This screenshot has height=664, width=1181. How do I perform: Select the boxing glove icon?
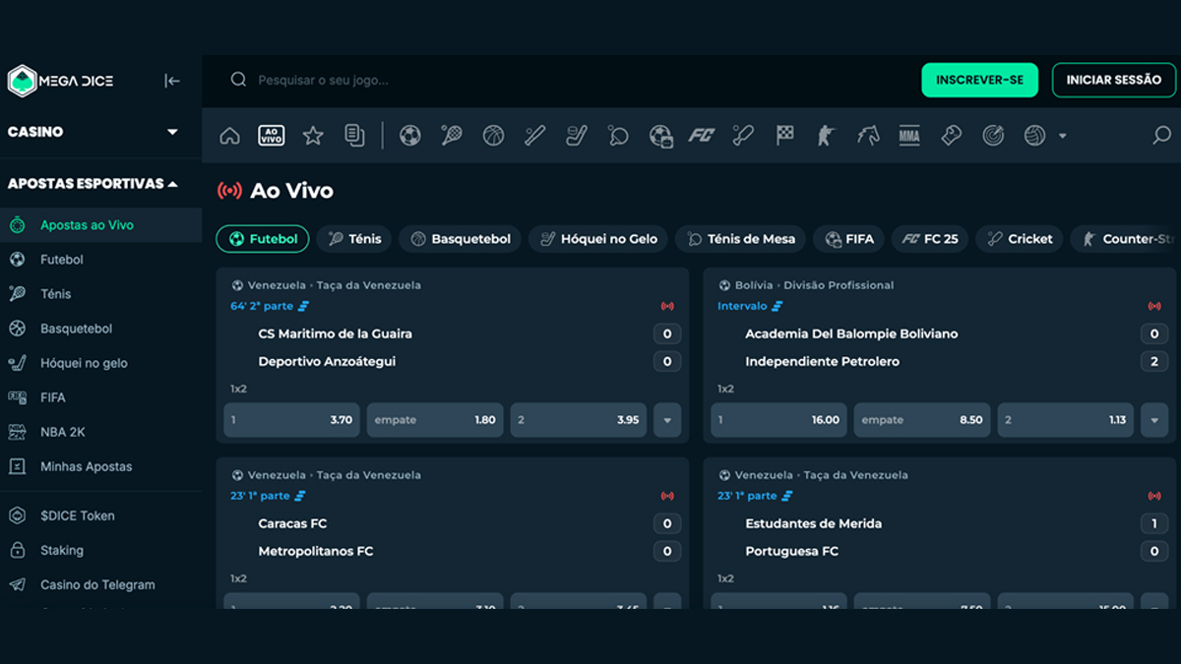pyautogui.click(x=951, y=136)
